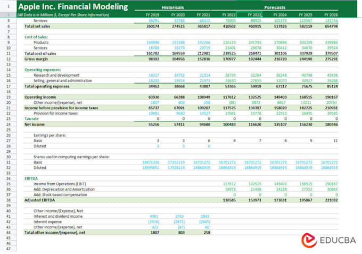Select row header 6
This screenshot has height=254, width=362.
[9, 26]
